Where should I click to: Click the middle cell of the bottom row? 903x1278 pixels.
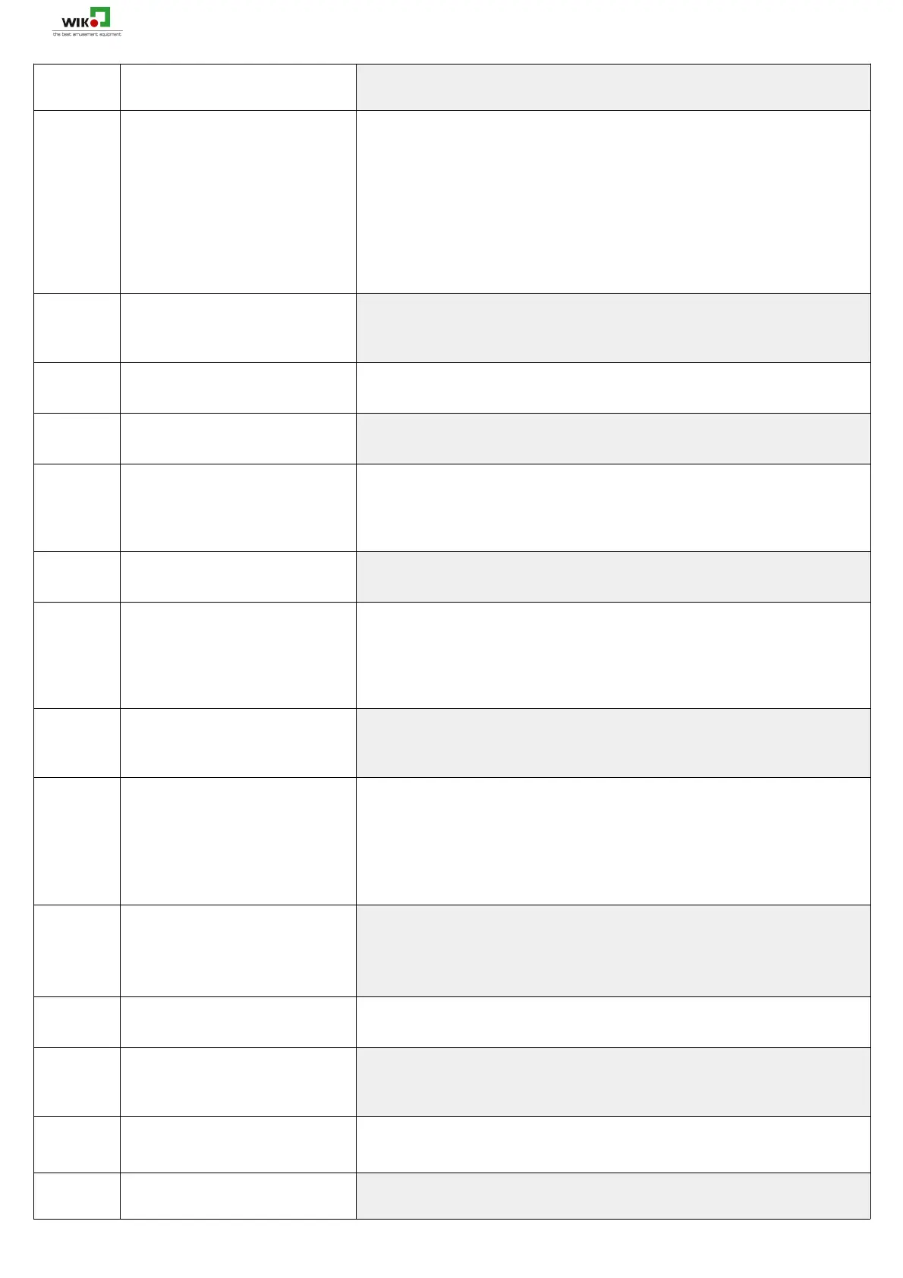[238, 1196]
